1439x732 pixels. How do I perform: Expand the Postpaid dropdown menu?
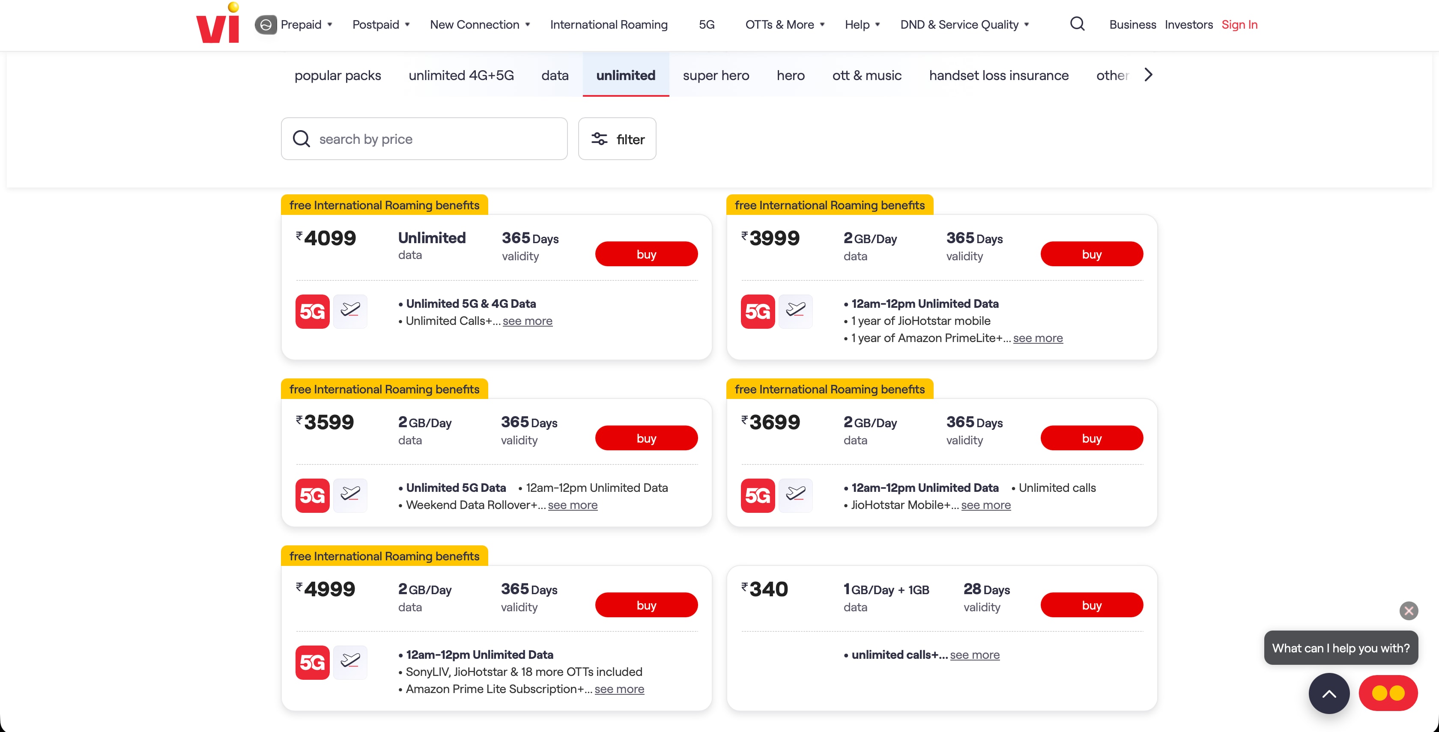(x=381, y=24)
